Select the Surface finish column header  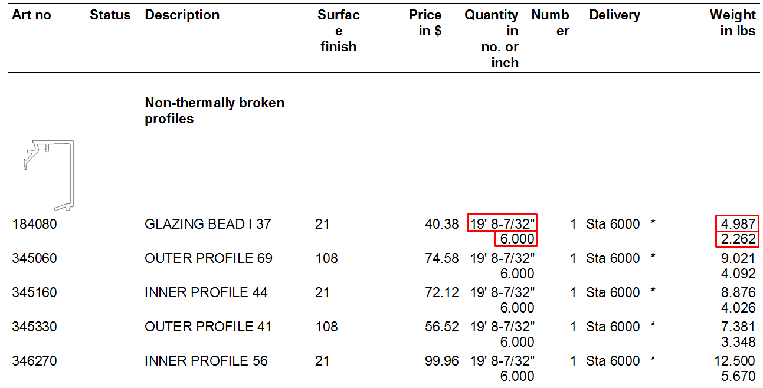pos(338,31)
